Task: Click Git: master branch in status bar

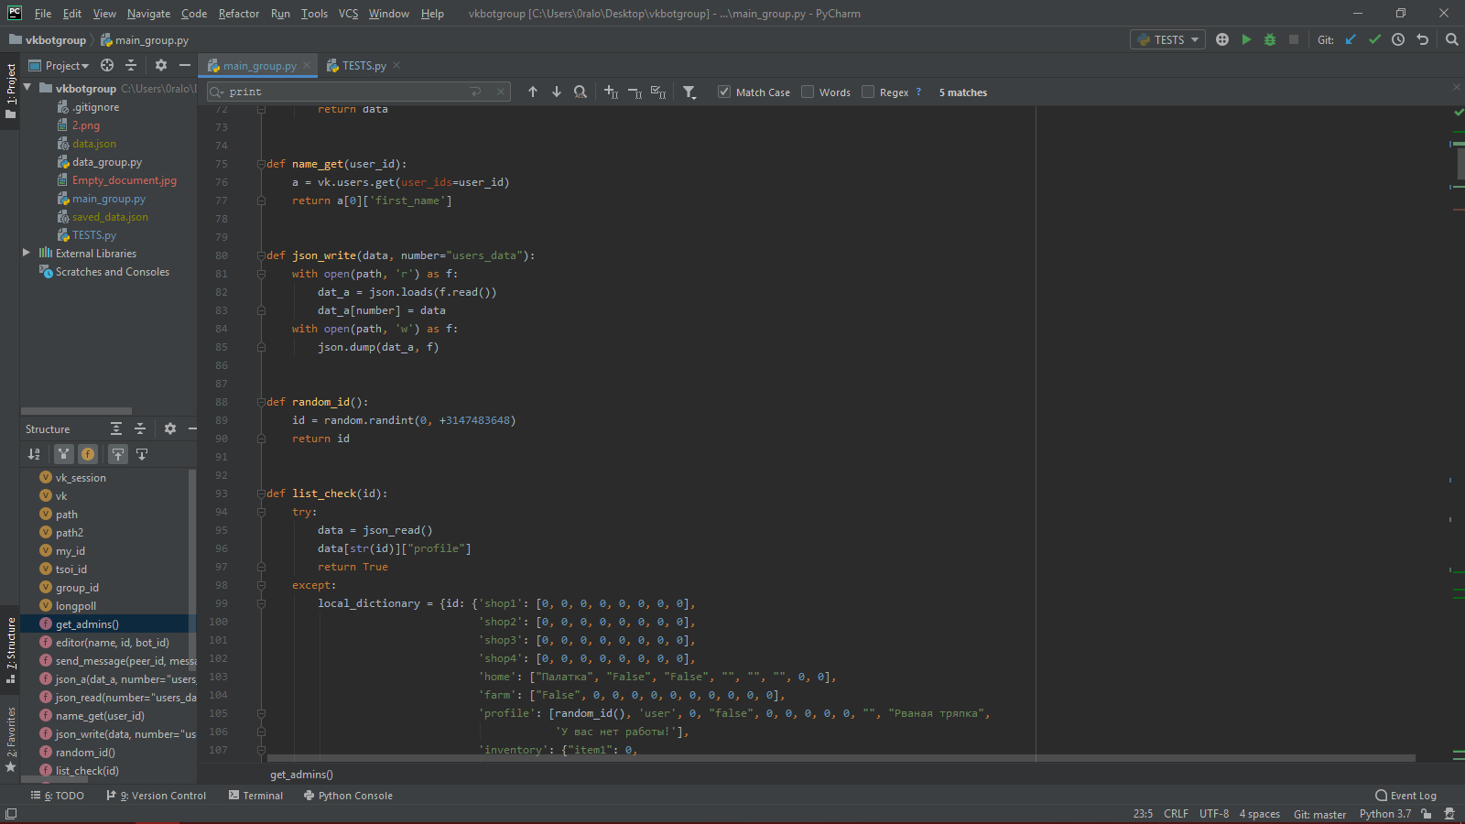Action: (x=1319, y=814)
